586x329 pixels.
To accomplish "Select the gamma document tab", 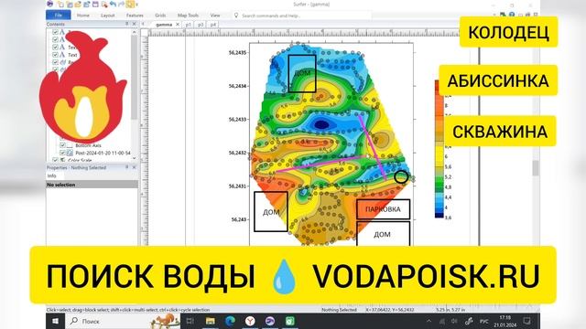I will [x=164, y=25].
